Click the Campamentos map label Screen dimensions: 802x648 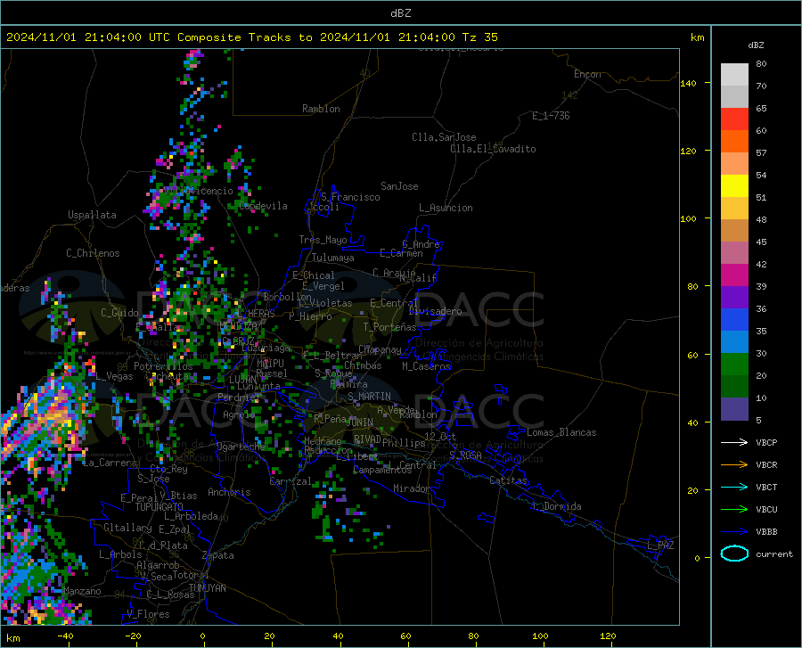tap(382, 470)
